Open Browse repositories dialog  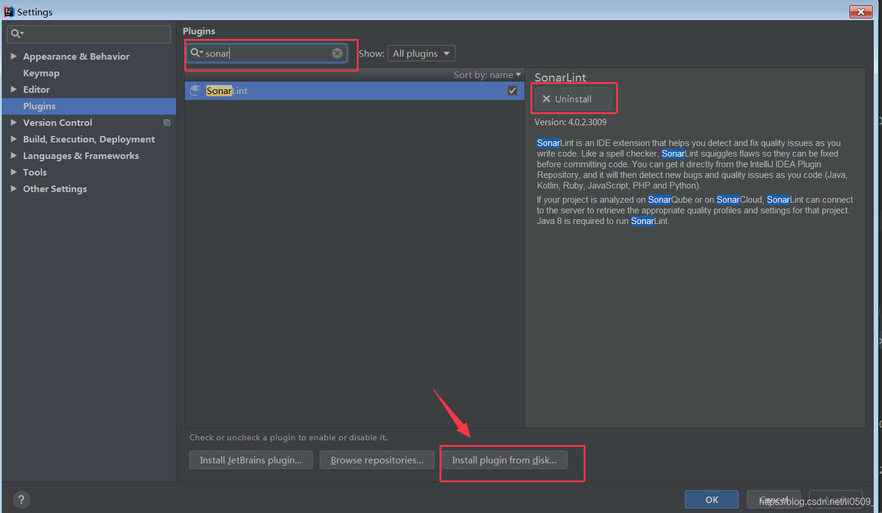click(x=377, y=460)
